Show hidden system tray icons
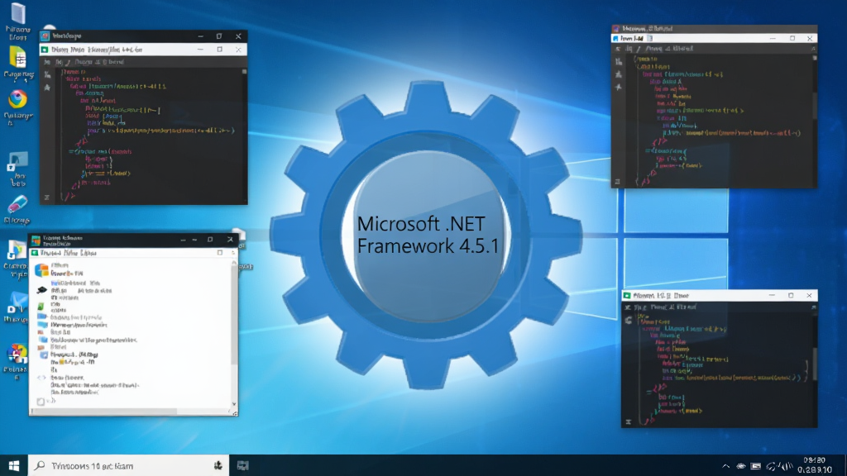 (x=725, y=466)
